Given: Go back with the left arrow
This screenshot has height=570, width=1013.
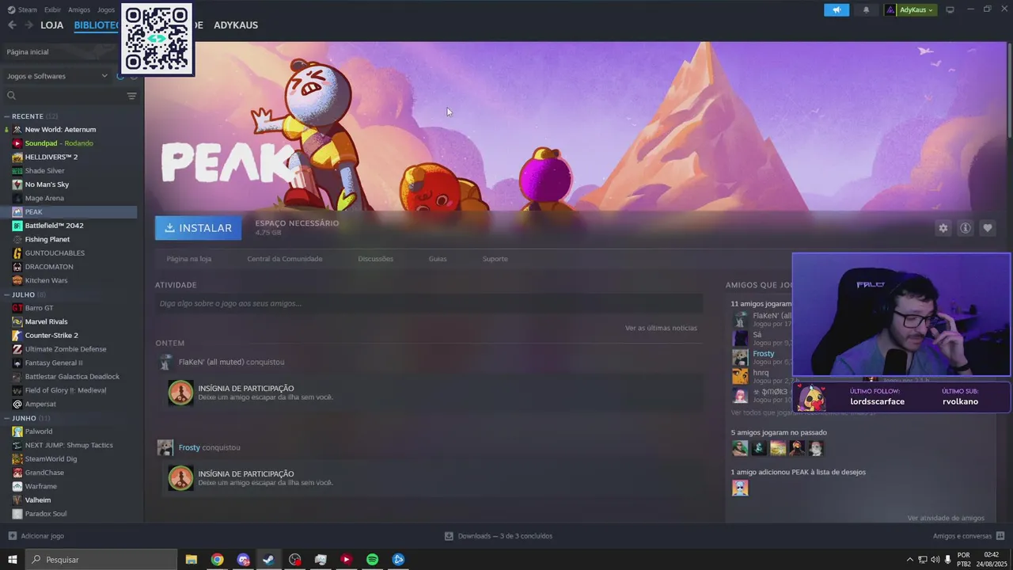Looking at the screenshot, I should pyautogui.click(x=12, y=25).
